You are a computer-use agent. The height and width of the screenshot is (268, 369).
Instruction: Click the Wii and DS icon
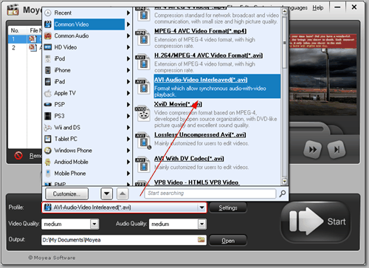48,128
